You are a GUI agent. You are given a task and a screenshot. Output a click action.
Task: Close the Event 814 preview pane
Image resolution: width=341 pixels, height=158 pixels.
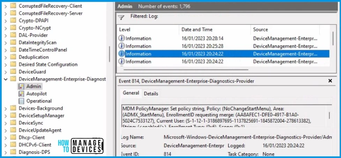point(330,81)
